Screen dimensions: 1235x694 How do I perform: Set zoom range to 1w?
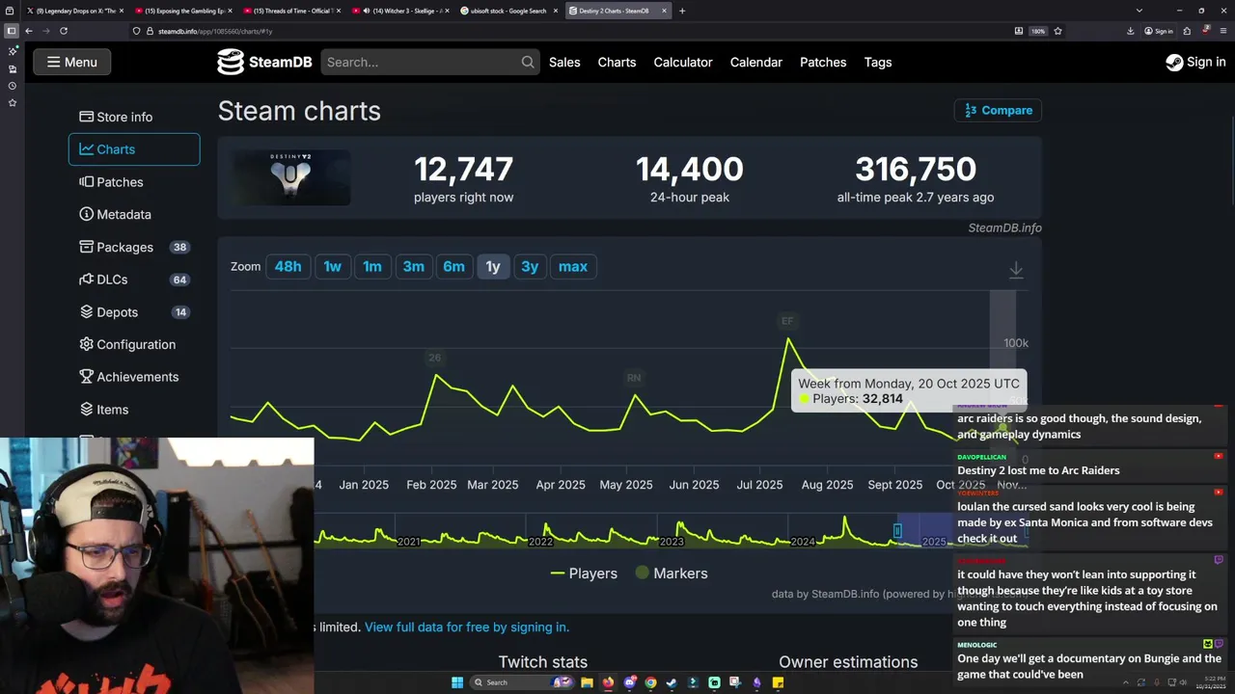click(332, 267)
